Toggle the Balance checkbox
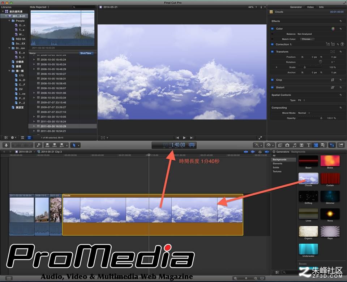The width and height of the screenshot is (347, 282). point(273,34)
